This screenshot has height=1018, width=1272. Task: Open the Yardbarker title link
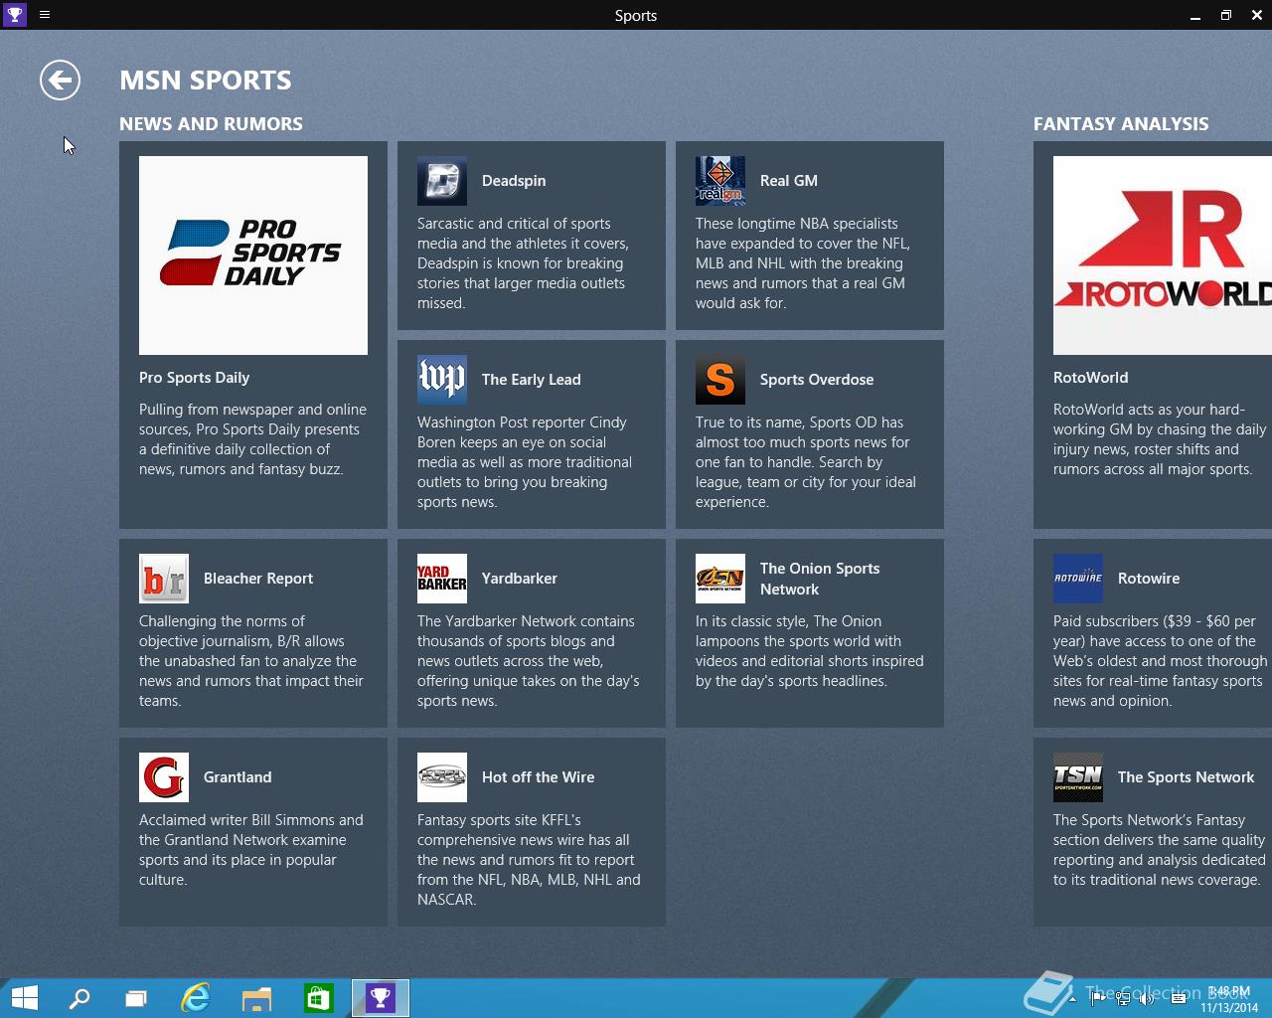(520, 579)
